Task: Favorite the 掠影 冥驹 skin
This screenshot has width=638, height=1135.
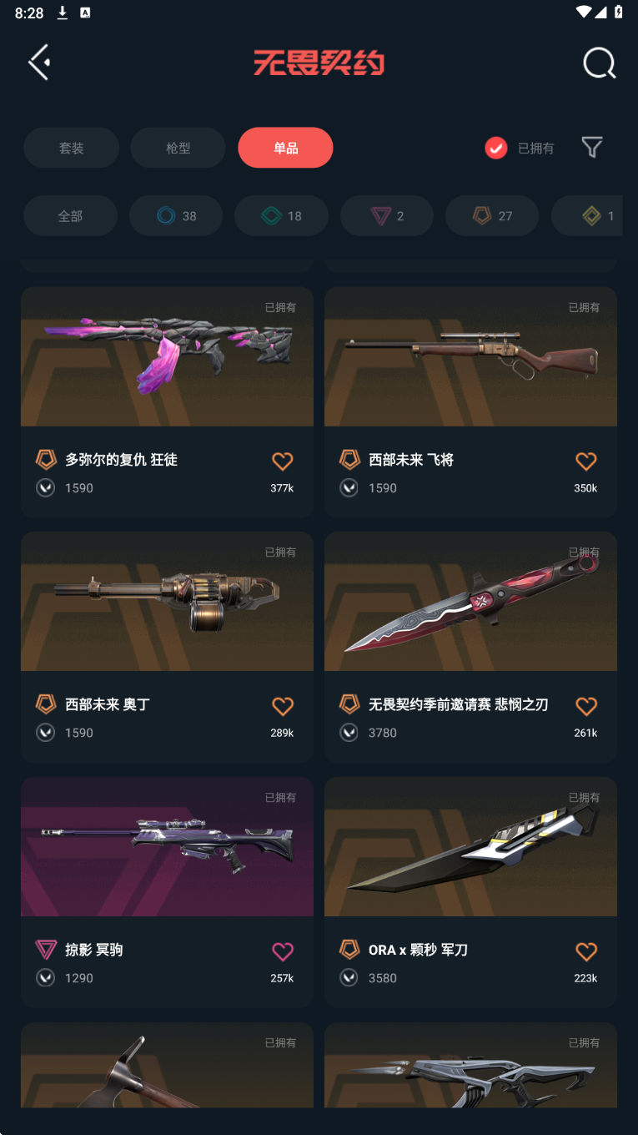Action: coord(283,951)
